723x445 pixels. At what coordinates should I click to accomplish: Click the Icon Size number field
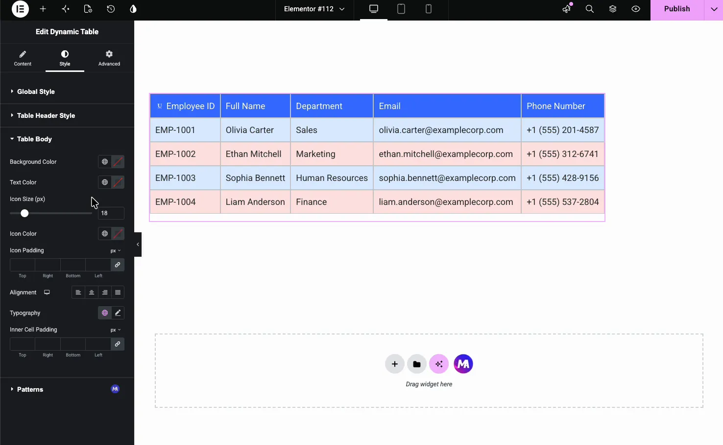111,213
